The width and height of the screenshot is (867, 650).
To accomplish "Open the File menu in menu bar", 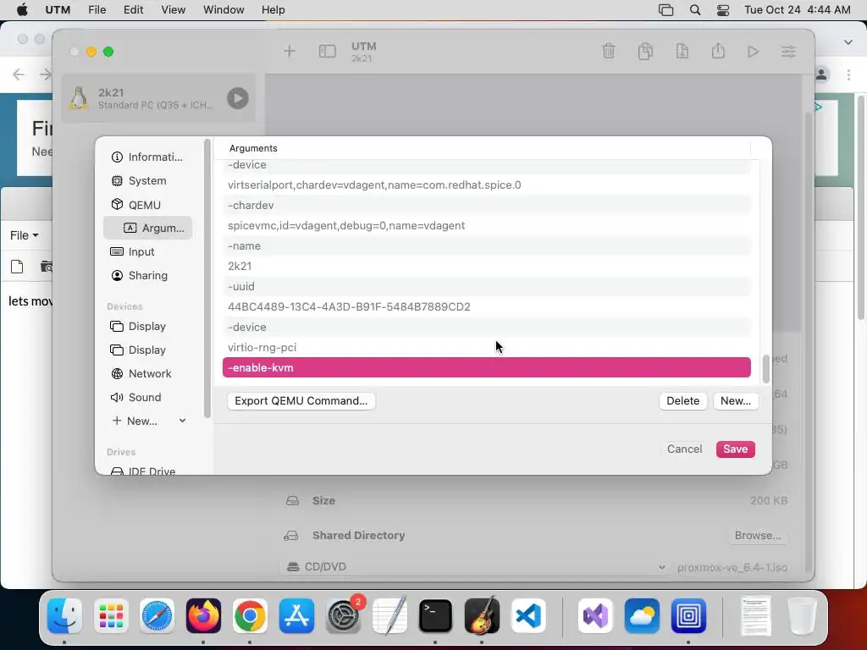I will coord(97,10).
